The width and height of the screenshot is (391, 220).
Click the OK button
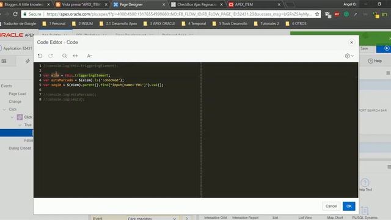349,206
